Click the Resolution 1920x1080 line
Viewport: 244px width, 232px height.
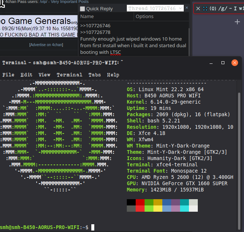point(180,127)
